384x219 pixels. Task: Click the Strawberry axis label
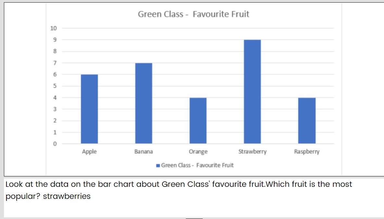[252, 152]
